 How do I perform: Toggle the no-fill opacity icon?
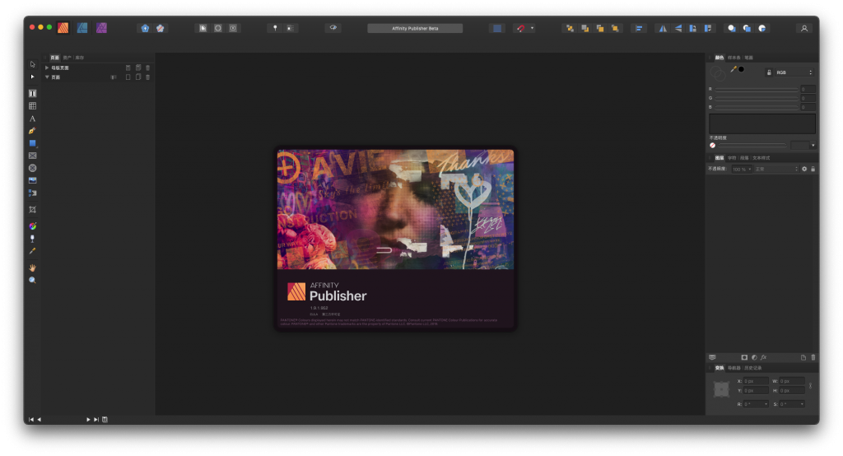(x=712, y=145)
